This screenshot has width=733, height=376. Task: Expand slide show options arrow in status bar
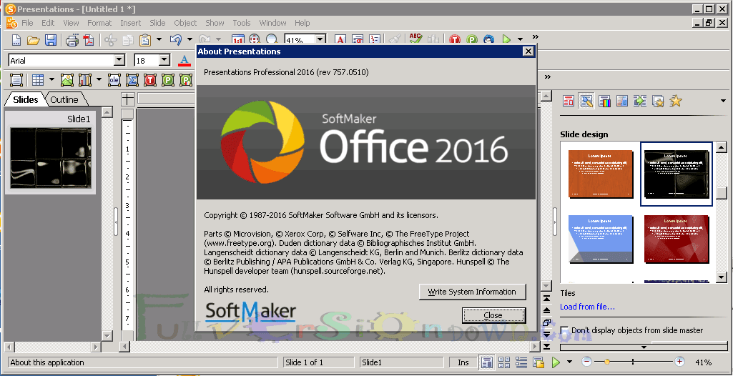569,362
